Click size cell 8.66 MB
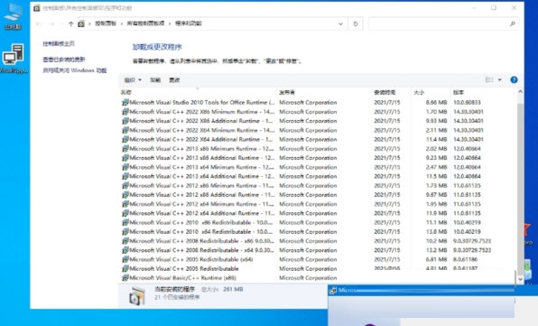The image size is (538, 326). [436, 102]
